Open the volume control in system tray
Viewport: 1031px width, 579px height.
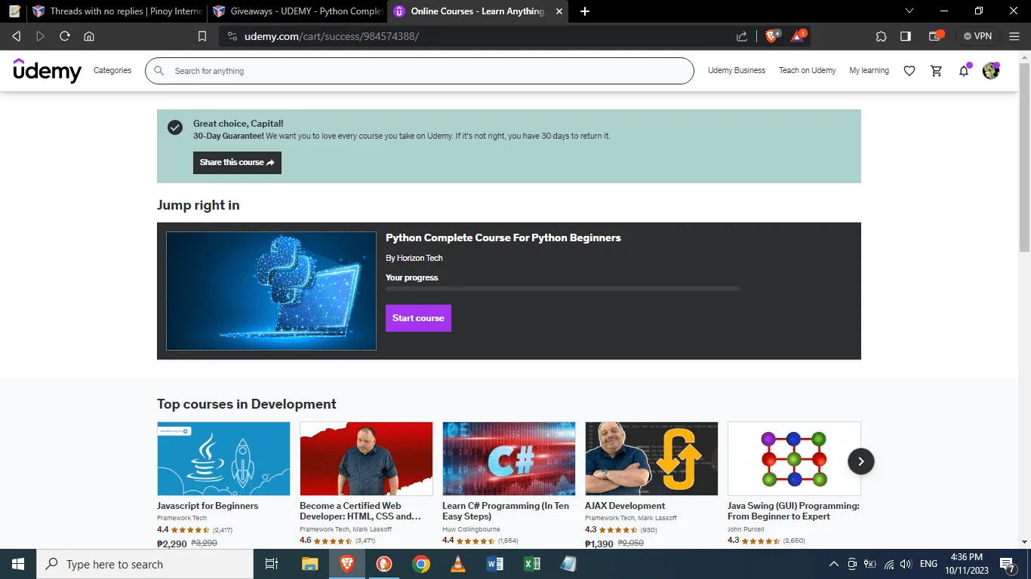click(906, 564)
